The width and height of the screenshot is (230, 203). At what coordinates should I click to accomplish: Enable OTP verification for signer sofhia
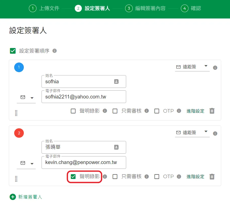(157, 111)
